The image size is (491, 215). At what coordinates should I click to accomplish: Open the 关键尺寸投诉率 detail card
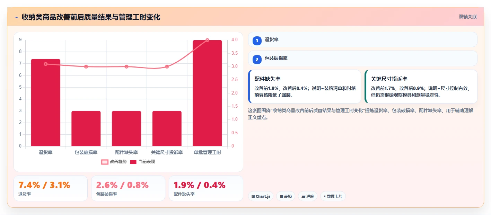421,87
